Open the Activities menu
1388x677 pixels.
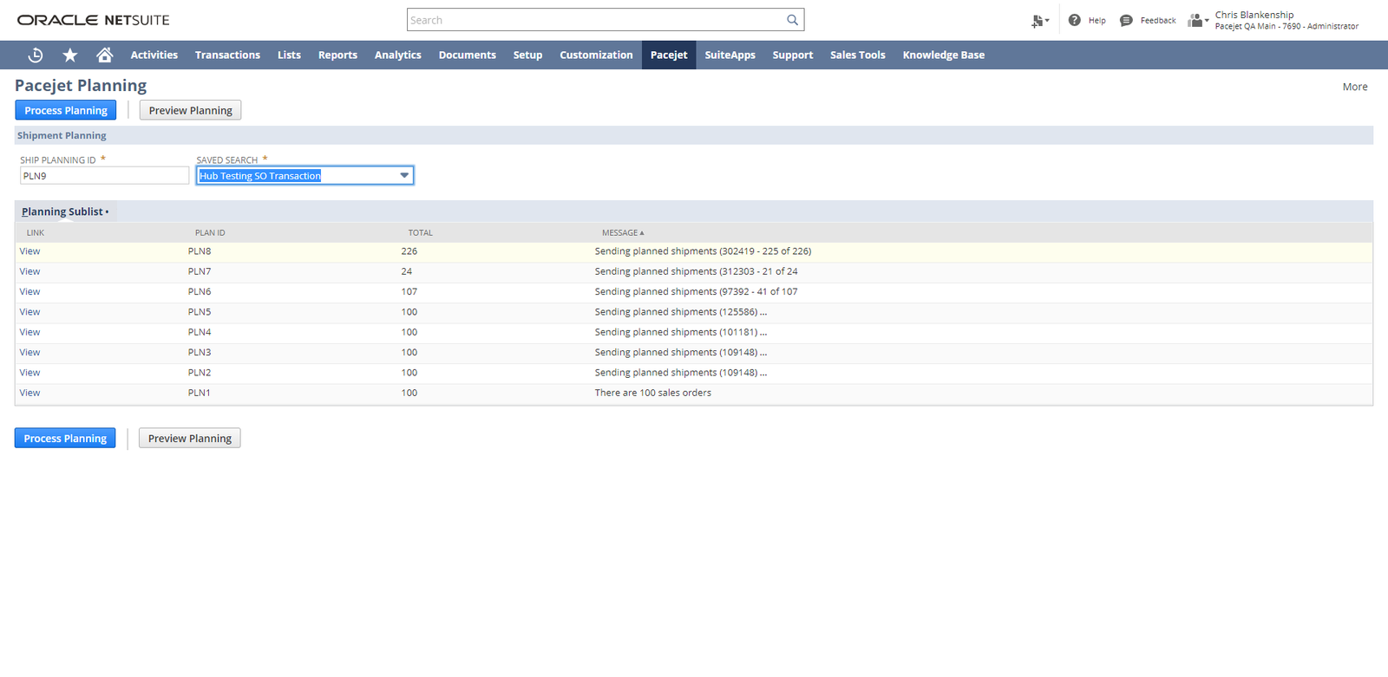click(x=154, y=55)
